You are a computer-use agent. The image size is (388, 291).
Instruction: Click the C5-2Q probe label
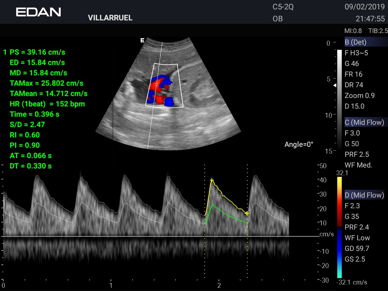click(x=283, y=7)
